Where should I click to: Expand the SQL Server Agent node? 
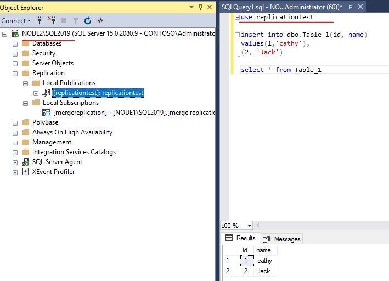(x=15, y=163)
